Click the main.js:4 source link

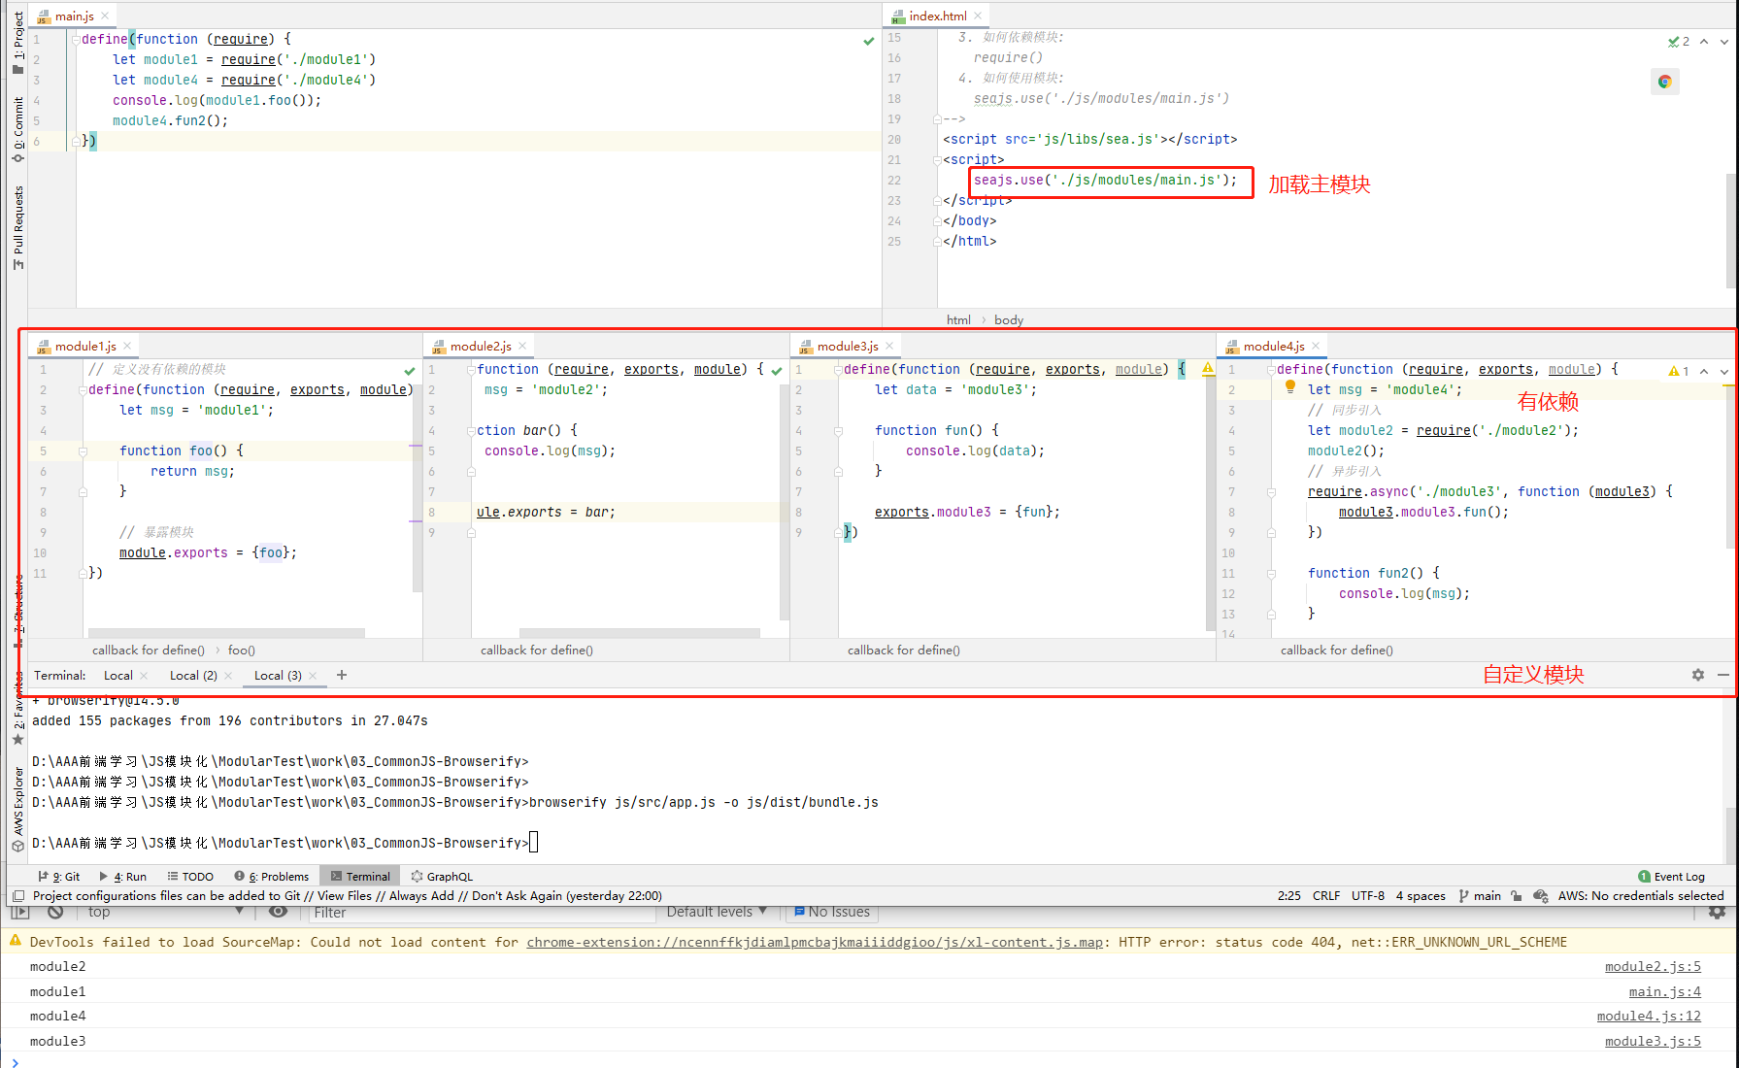pyautogui.click(x=1664, y=992)
